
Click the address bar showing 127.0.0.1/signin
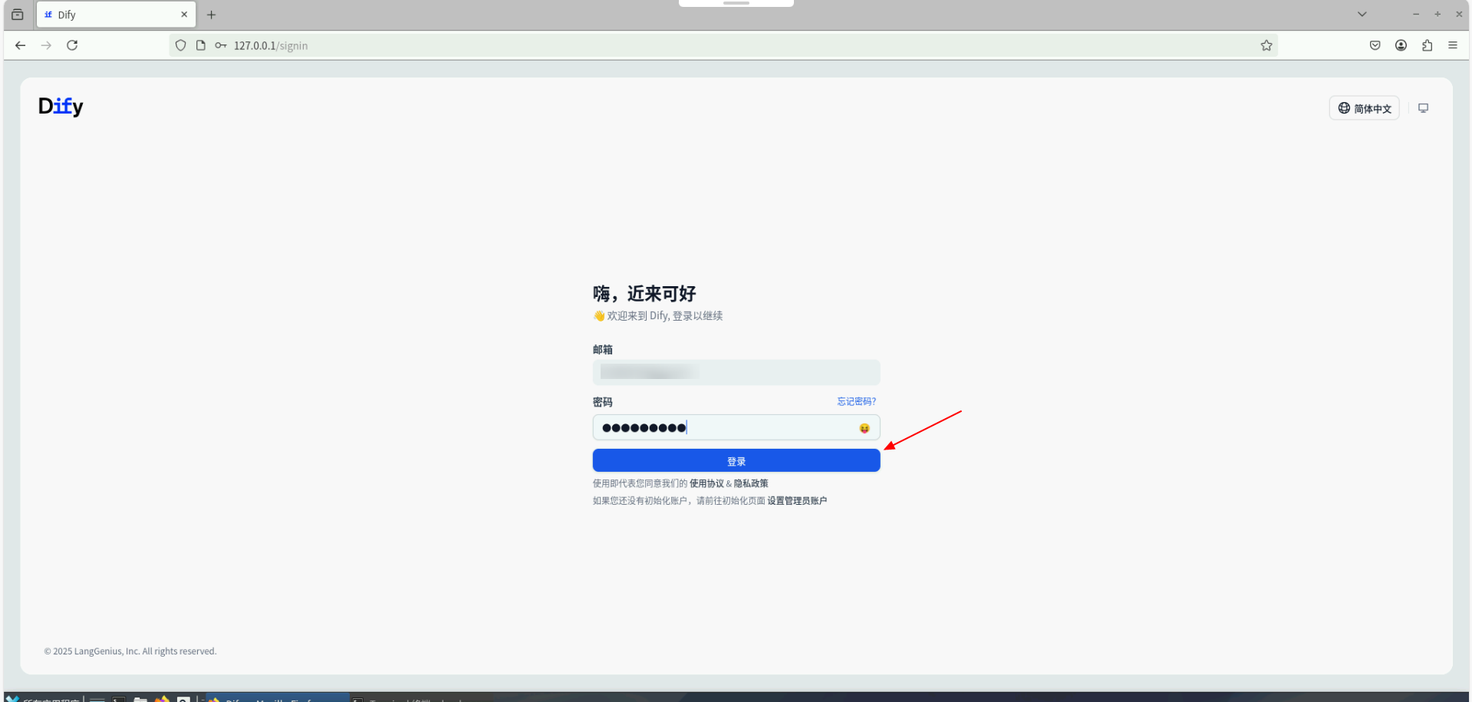(x=723, y=45)
